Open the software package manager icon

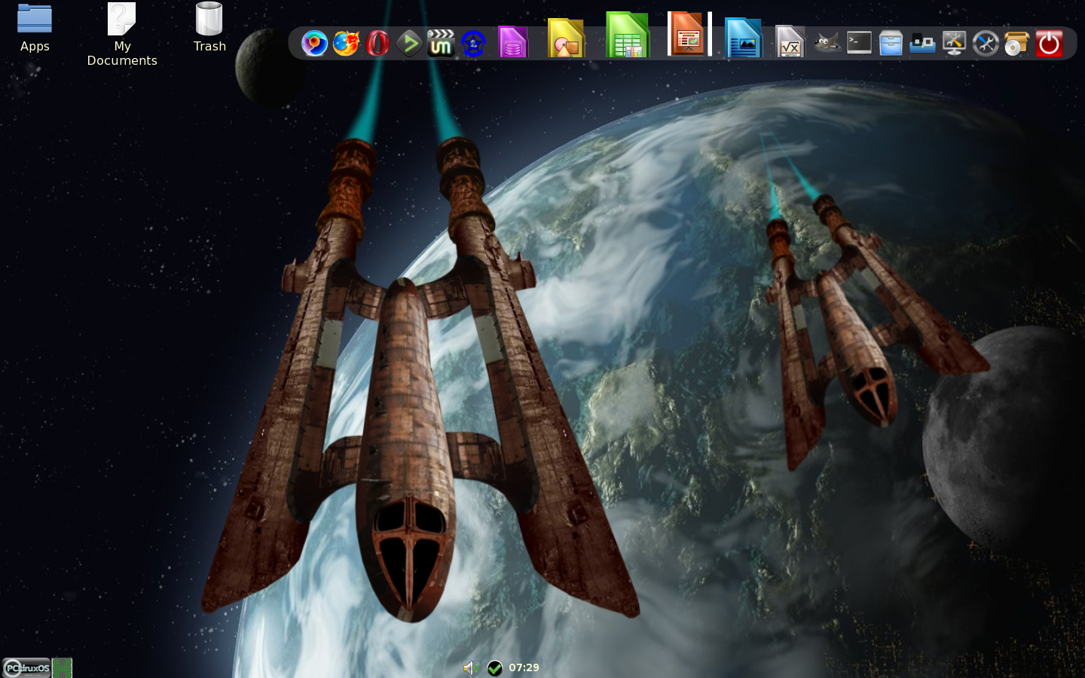pos(1016,44)
